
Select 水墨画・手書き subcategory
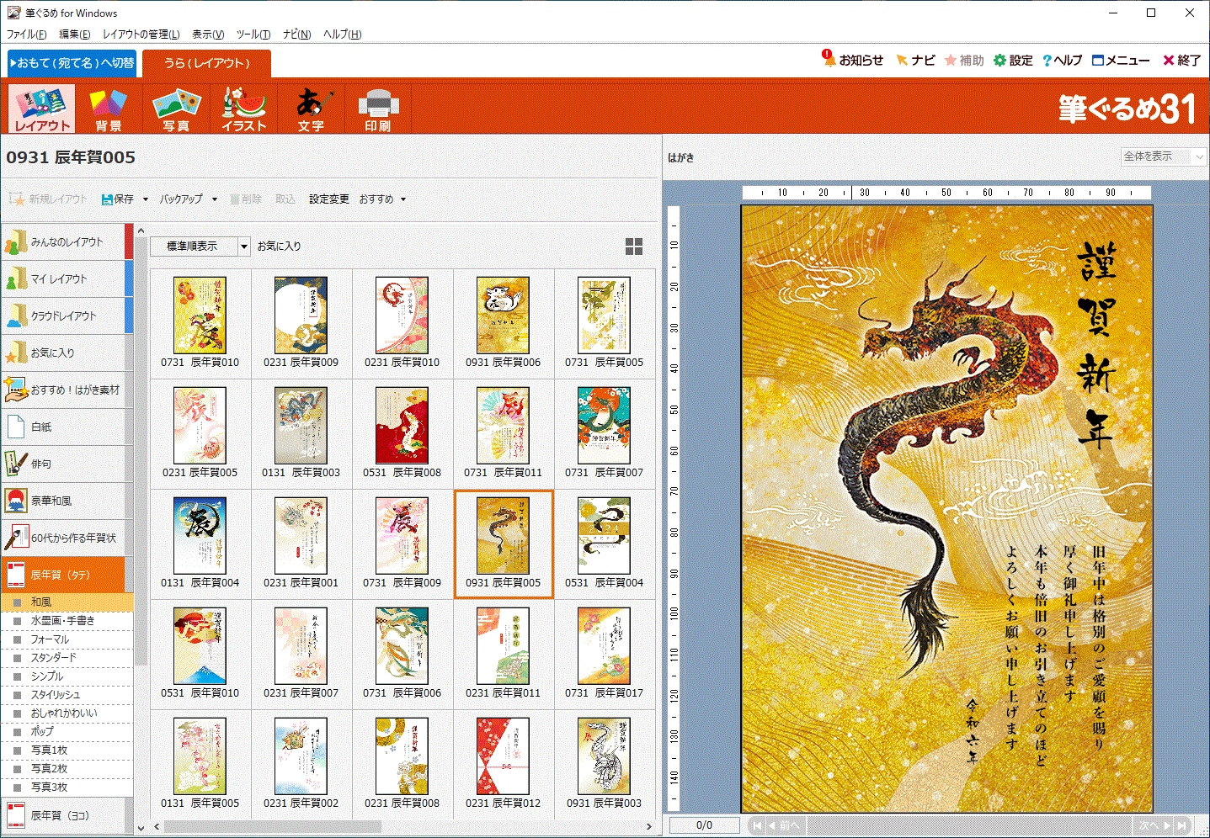pyautogui.click(x=67, y=621)
